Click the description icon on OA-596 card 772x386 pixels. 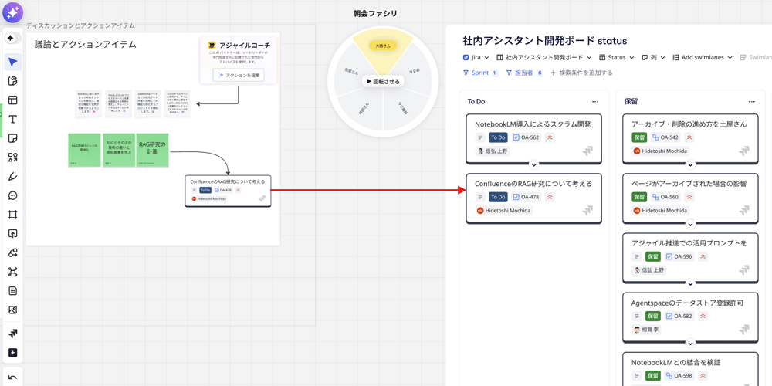(637, 256)
